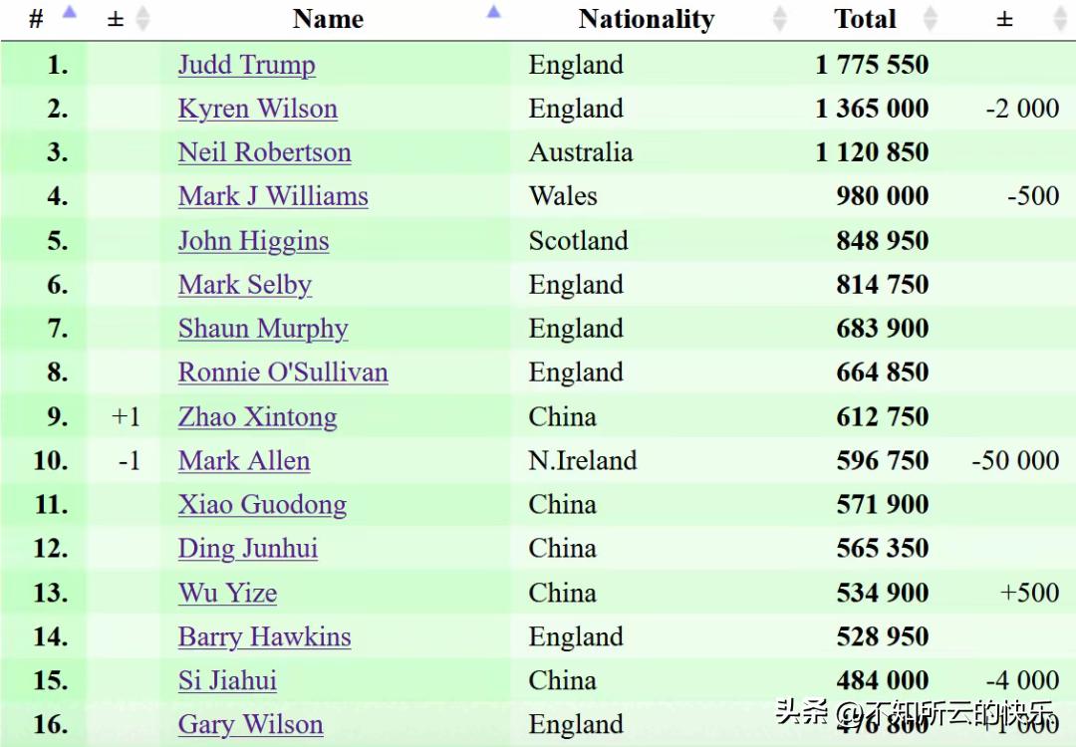This screenshot has height=747, width=1076.
Task: Click sort arrows beside first ± column
Action: [142, 19]
